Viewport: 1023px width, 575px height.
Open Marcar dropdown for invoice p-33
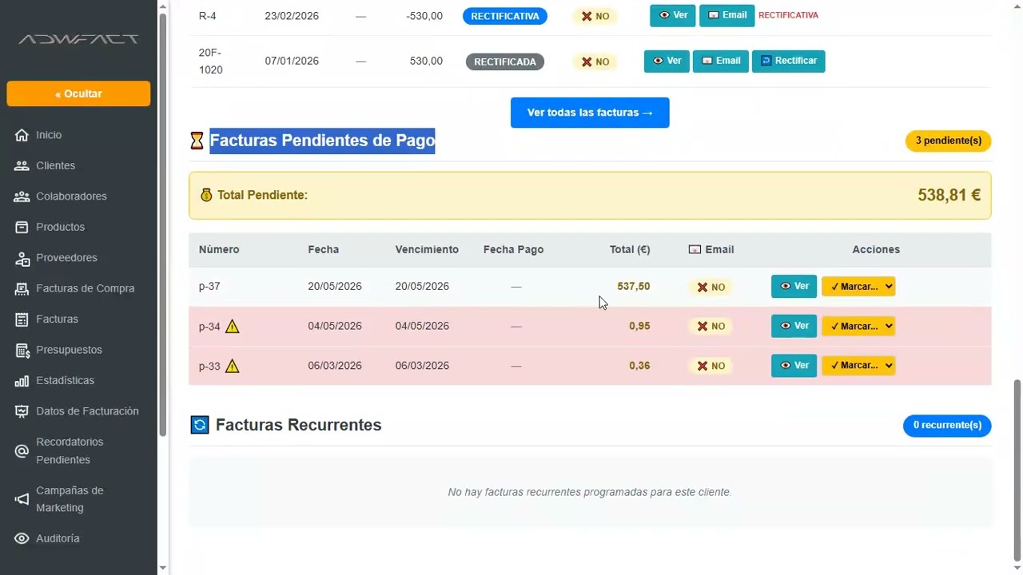[858, 365]
